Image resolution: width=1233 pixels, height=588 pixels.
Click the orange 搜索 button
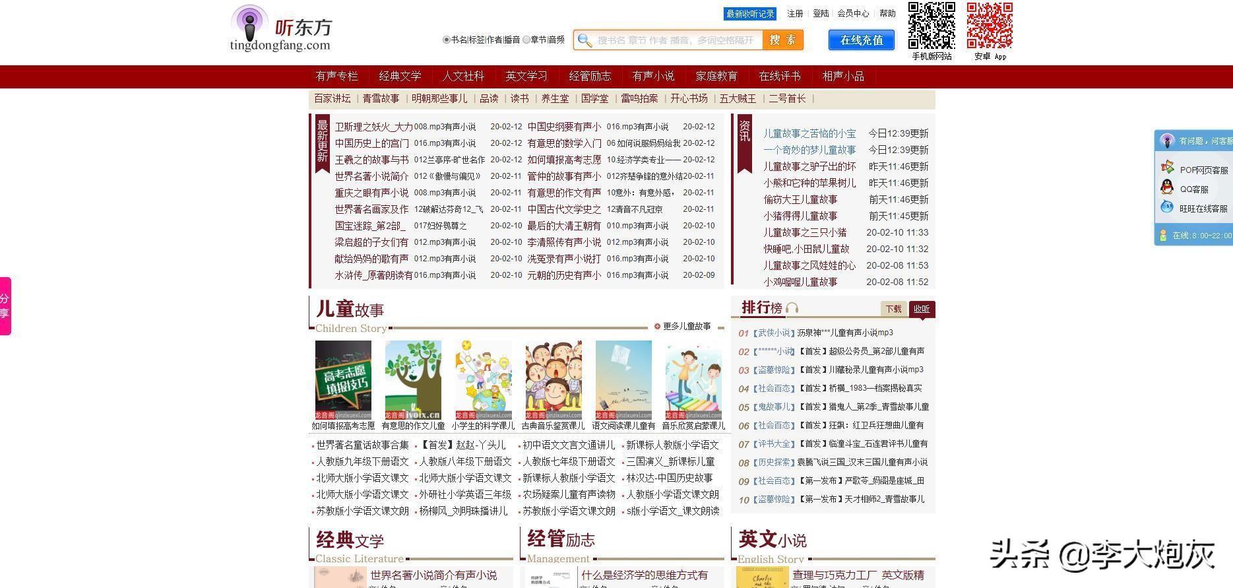coord(783,40)
